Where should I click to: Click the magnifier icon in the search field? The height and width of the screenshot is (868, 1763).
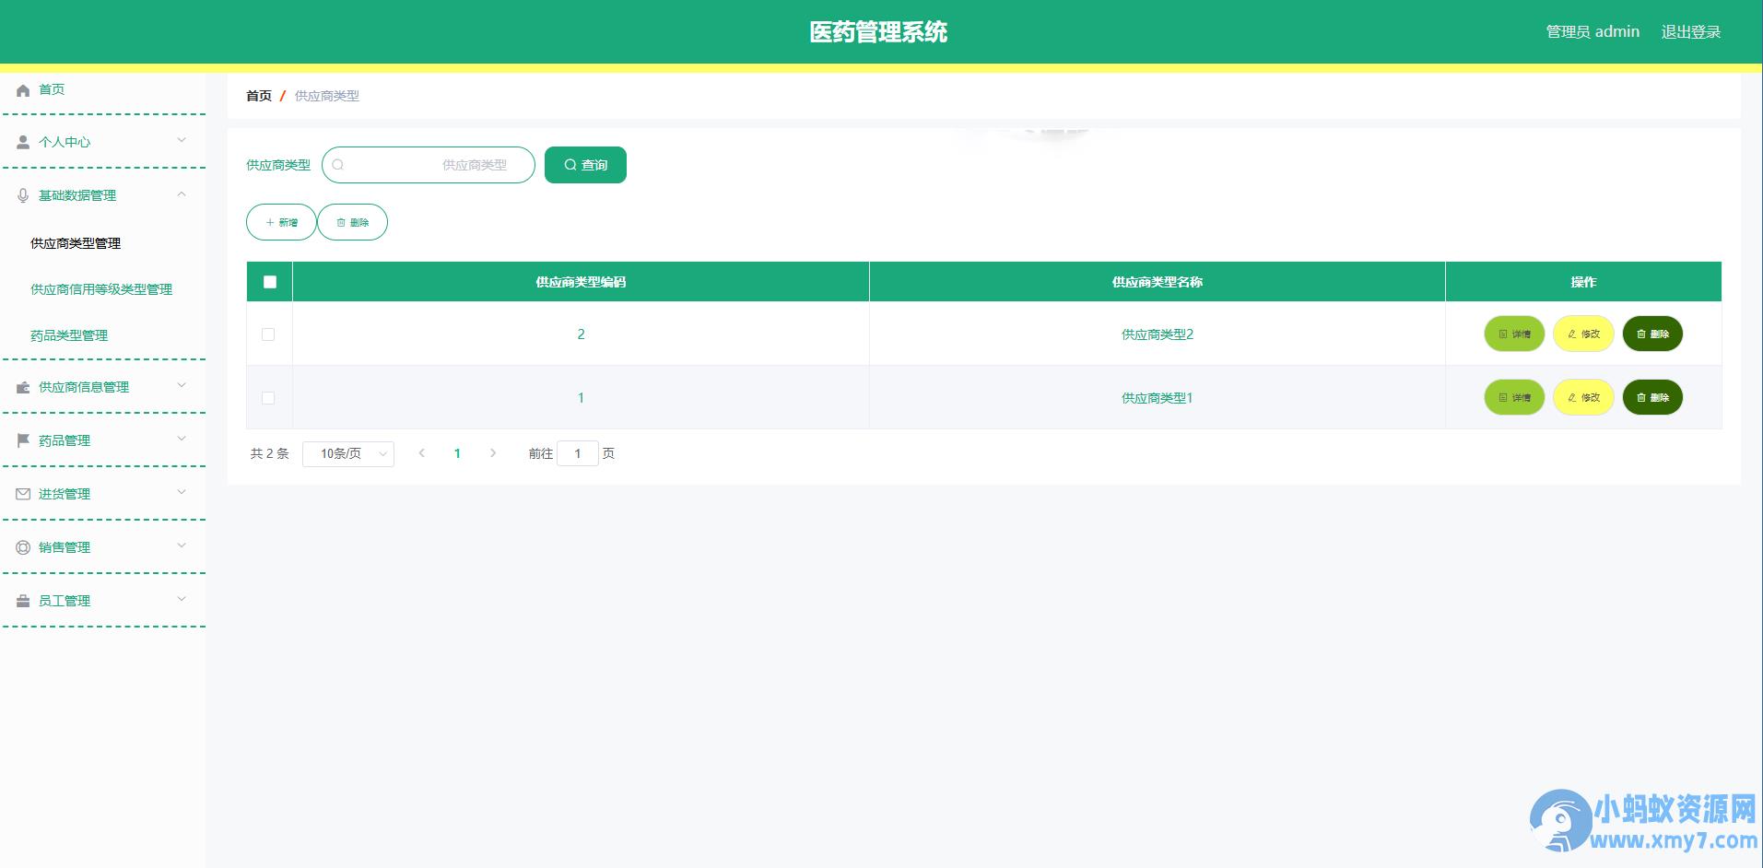(x=338, y=165)
